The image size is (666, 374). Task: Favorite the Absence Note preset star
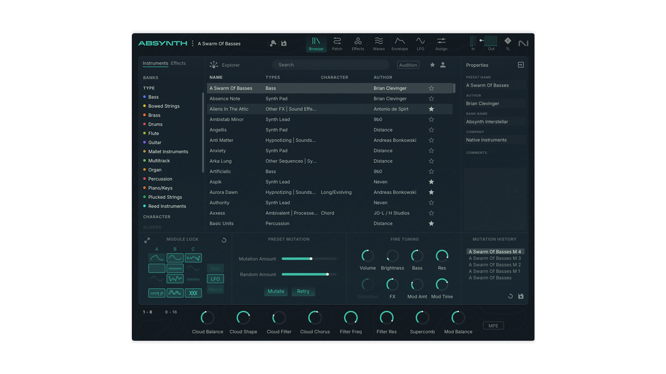[x=431, y=99]
